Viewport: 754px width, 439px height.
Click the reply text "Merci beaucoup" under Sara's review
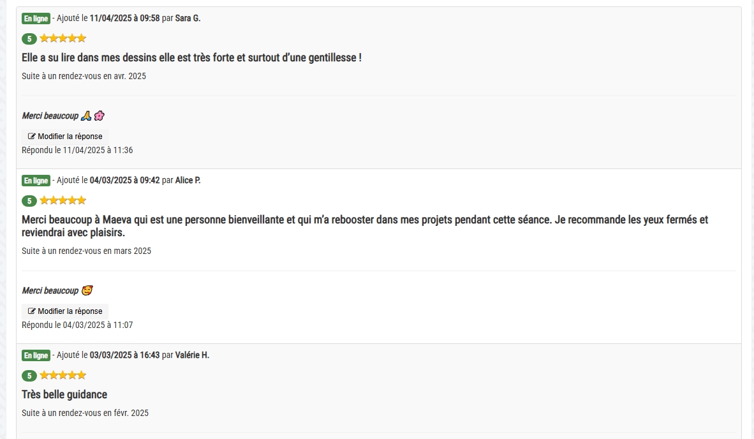coord(50,116)
